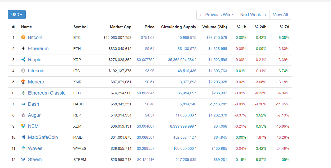The image size is (331, 168).
Task: Click the MaidSafeCoin logo icon
Action: click(x=23, y=137)
